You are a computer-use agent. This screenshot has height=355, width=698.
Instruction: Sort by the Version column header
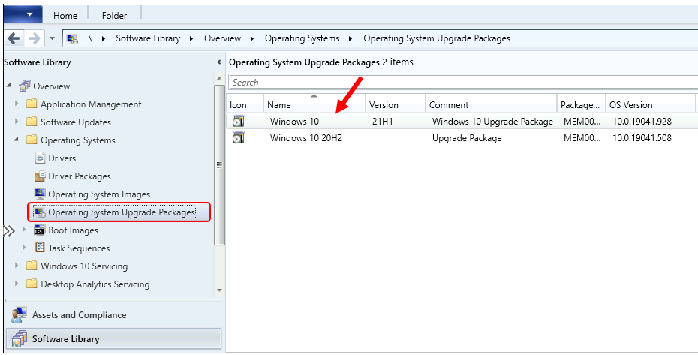click(396, 104)
